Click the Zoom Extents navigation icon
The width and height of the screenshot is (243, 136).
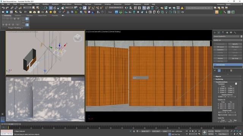coord(237,131)
